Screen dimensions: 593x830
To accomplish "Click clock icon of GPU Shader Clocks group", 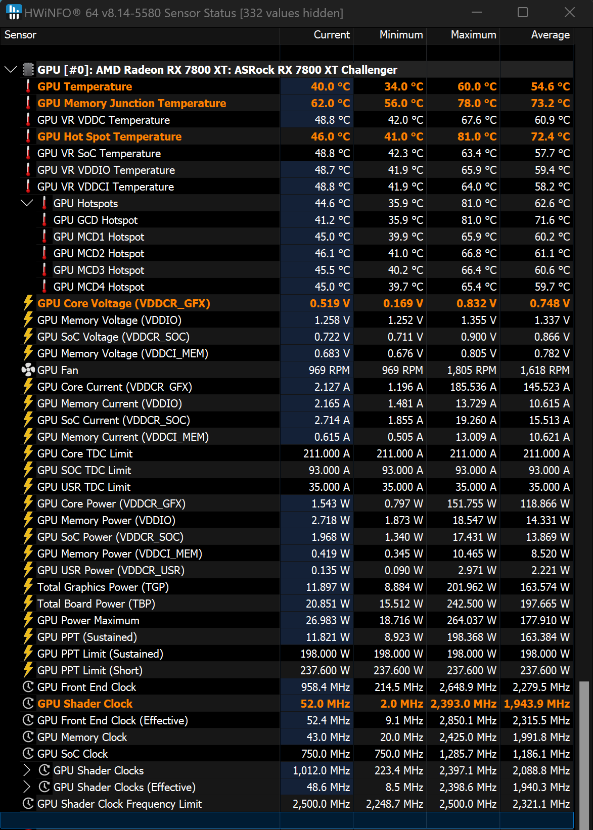I will point(44,770).
